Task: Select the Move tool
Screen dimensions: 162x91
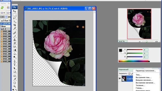Action: click(x=15, y=11)
